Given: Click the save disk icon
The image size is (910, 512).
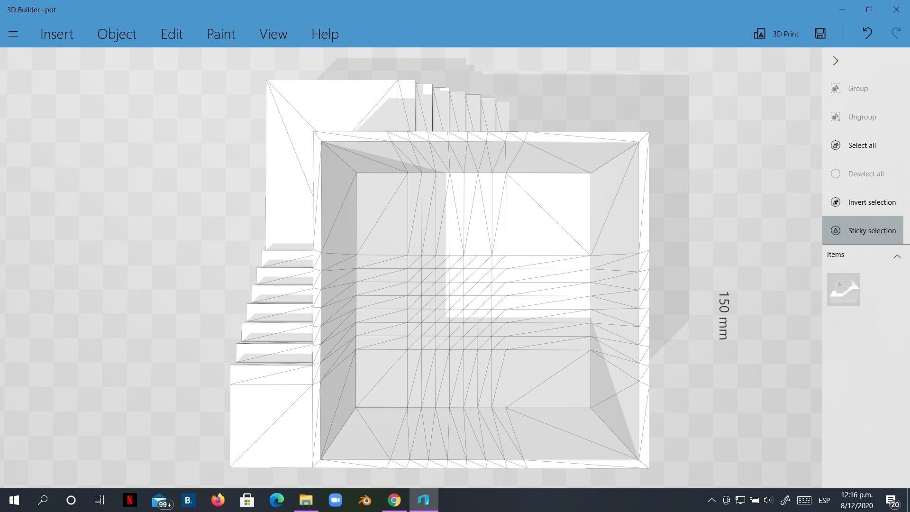Looking at the screenshot, I should tap(820, 34).
